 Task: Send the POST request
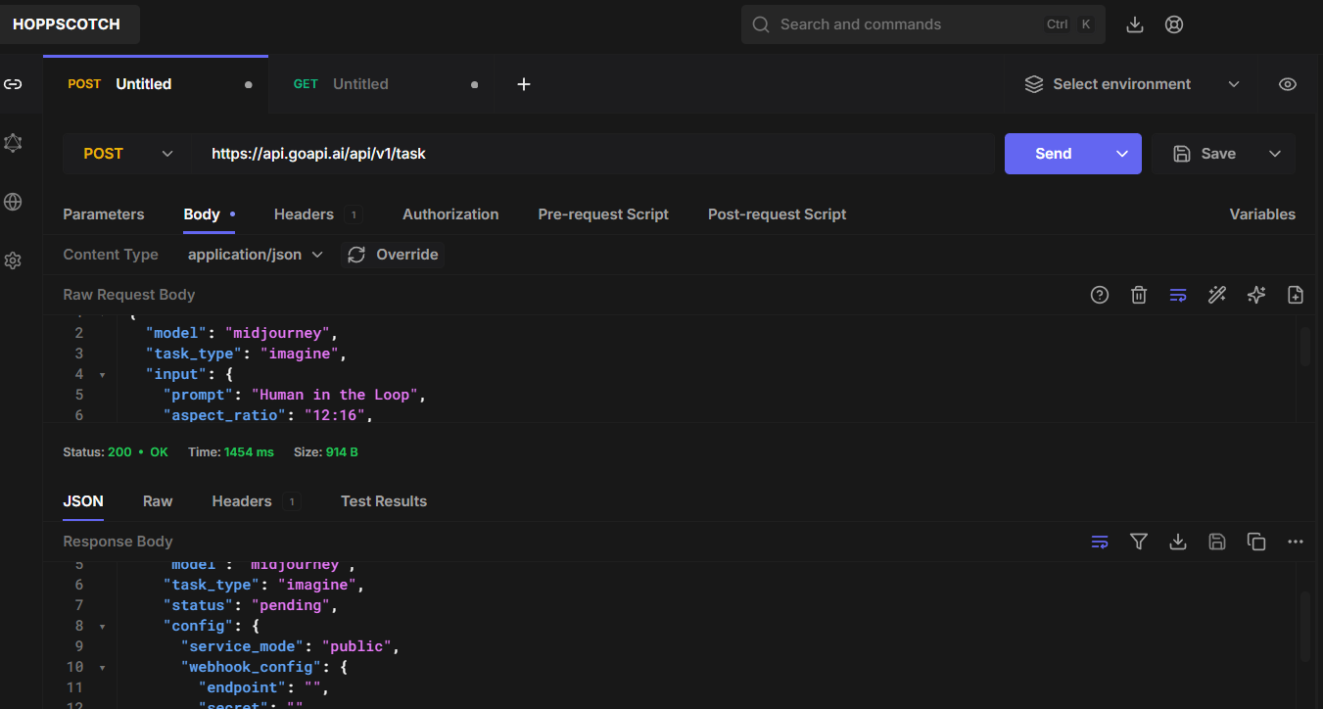tap(1052, 153)
